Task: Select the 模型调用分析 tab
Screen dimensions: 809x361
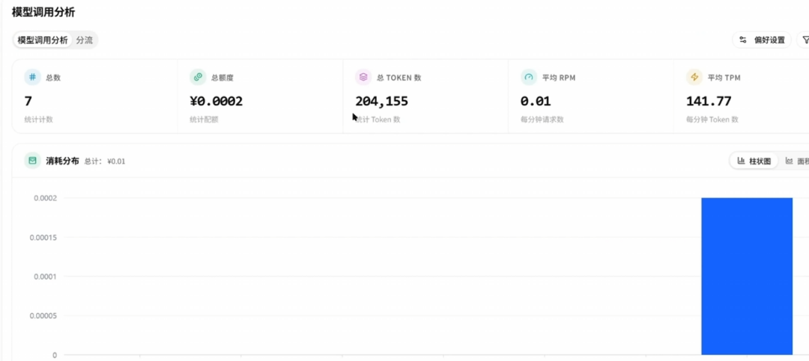Action: (43, 40)
